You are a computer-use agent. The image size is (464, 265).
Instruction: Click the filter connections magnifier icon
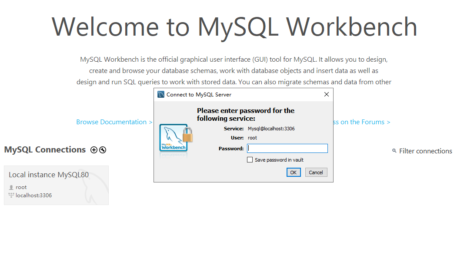coord(394,151)
